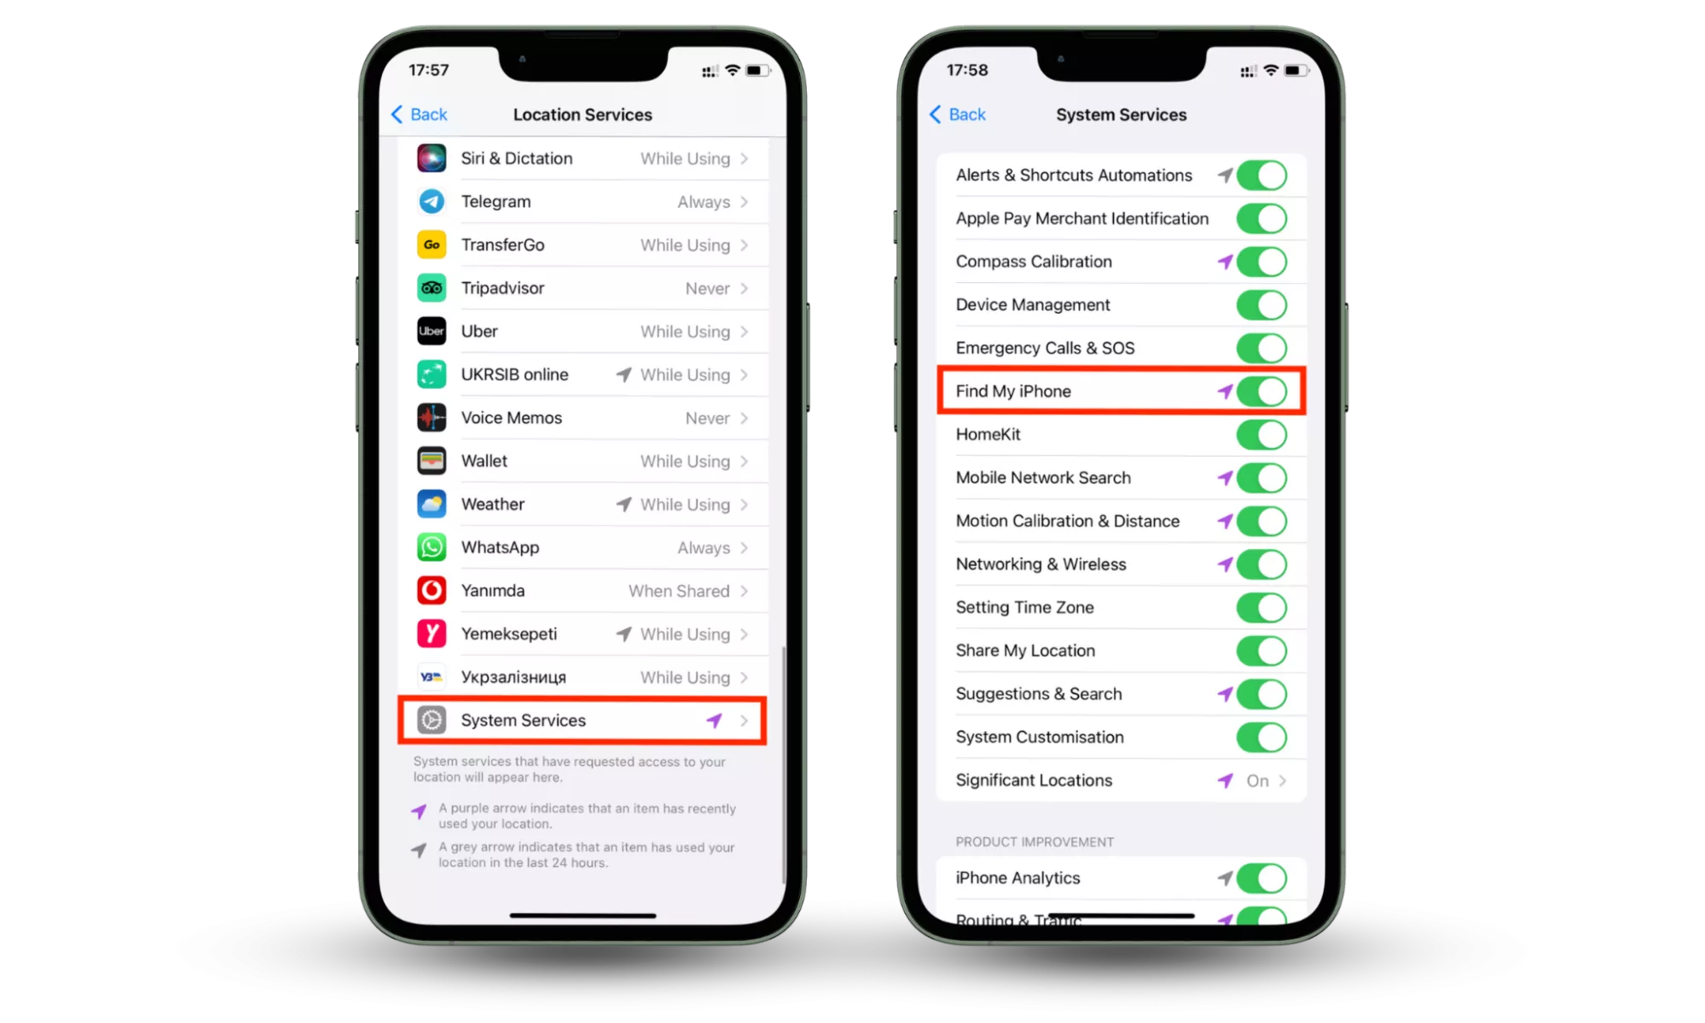This screenshot has height=1023, width=1705.
Task: Tap the Weather app icon
Action: (431, 503)
